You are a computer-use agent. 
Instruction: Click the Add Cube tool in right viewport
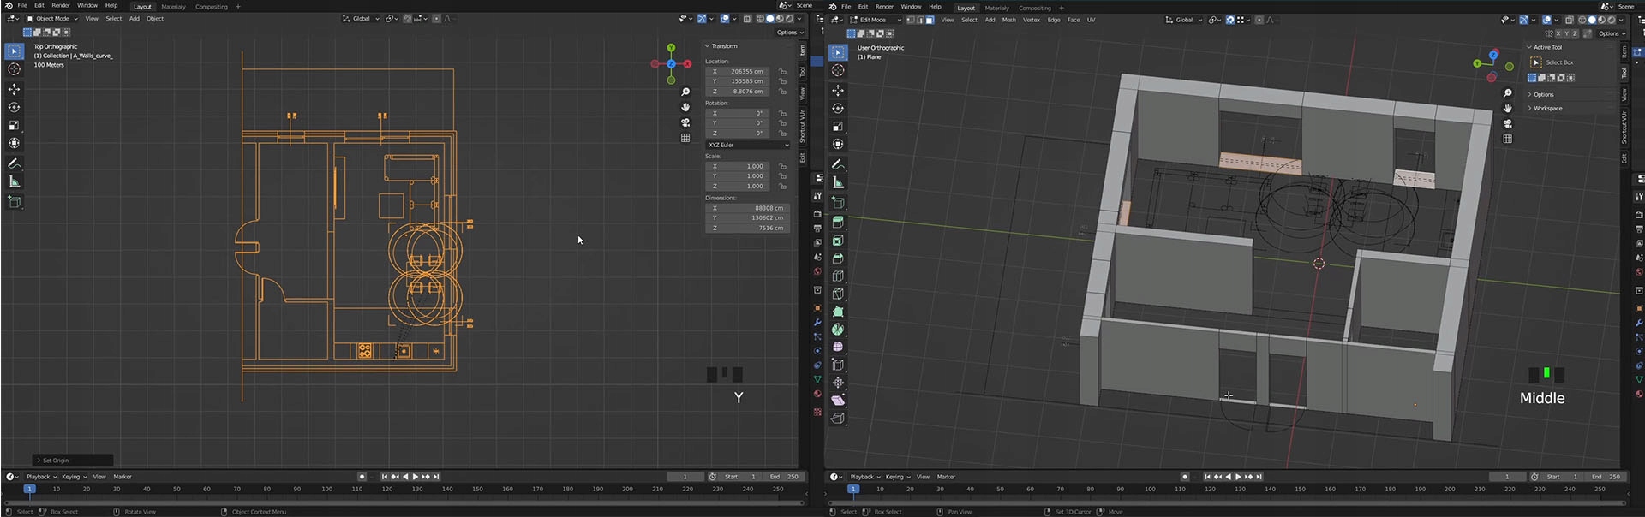(838, 203)
